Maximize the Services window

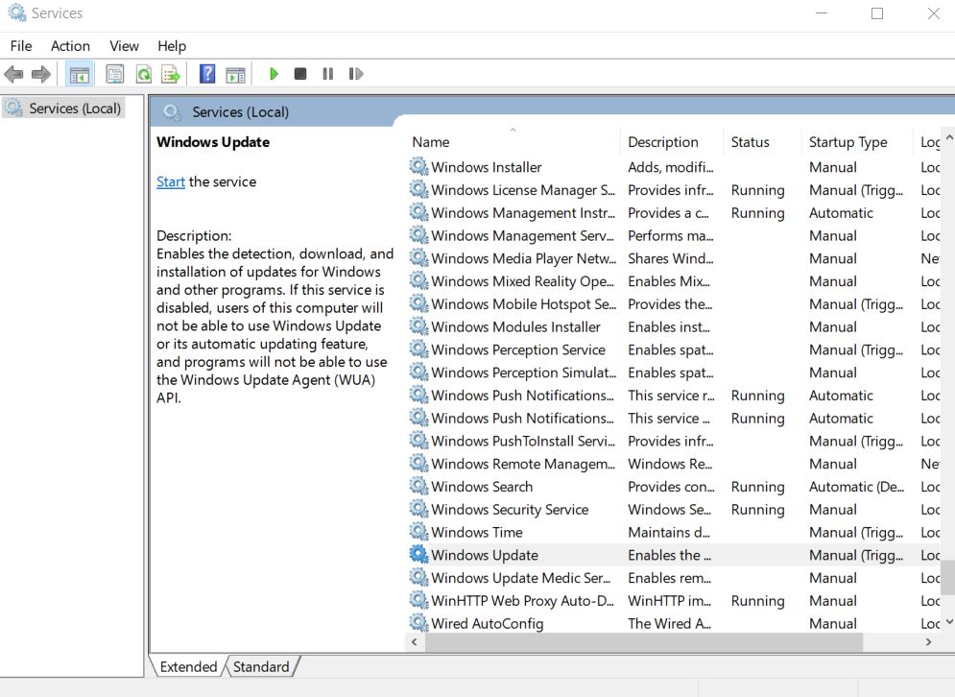pos(877,13)
